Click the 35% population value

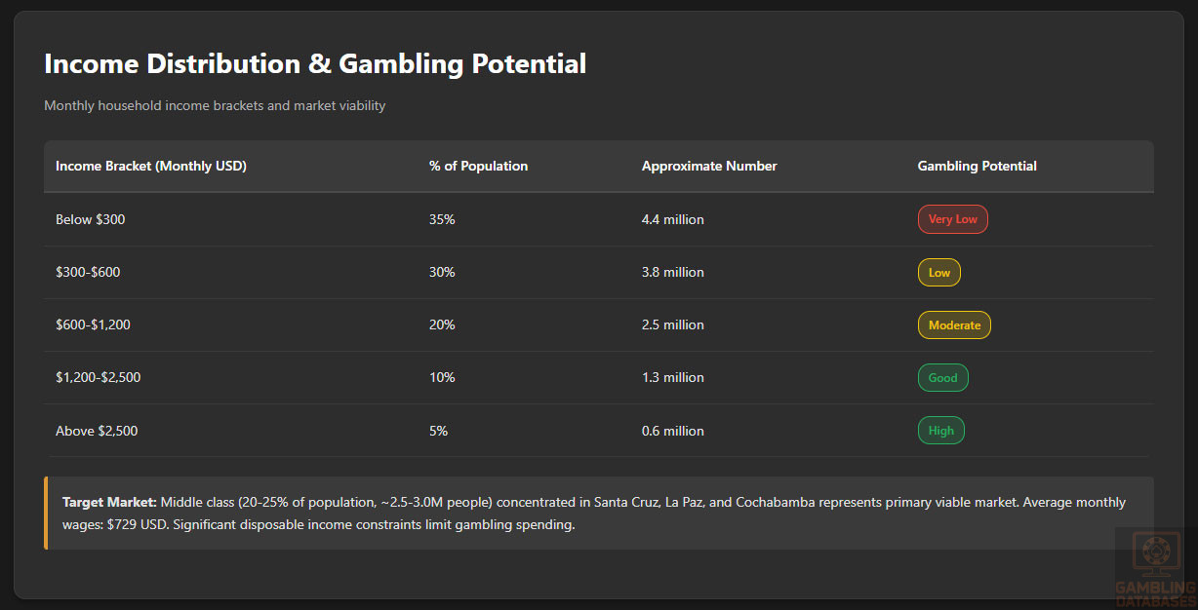[x=442, y=220]
